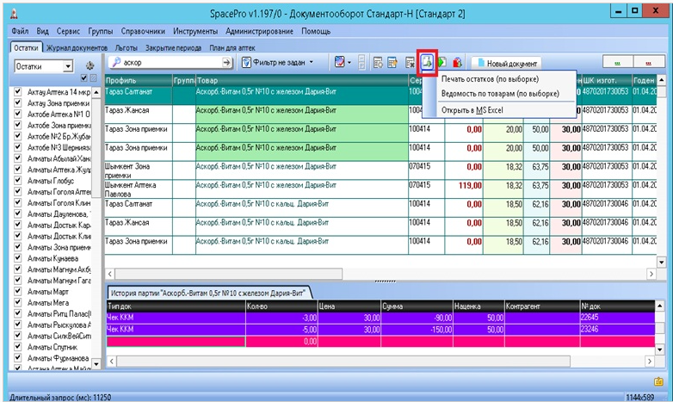The image size is (673, 402).
Task: Toggle the select-all checkbox above profile list
Action: tap(84, 78)
